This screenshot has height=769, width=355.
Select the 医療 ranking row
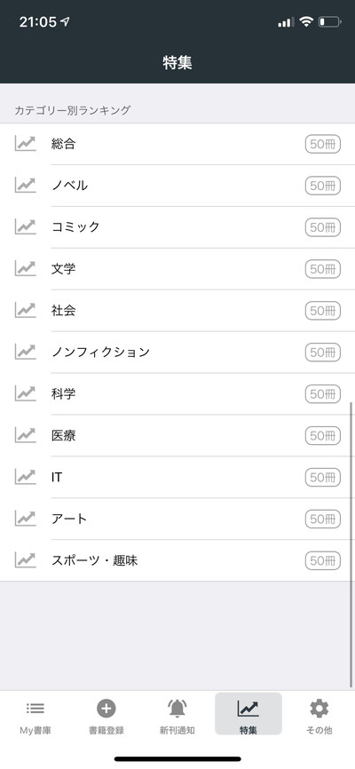point(177,435)
